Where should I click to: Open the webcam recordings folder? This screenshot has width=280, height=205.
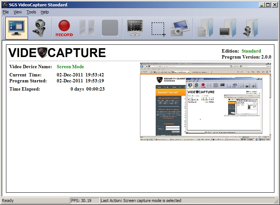point(250,28)
